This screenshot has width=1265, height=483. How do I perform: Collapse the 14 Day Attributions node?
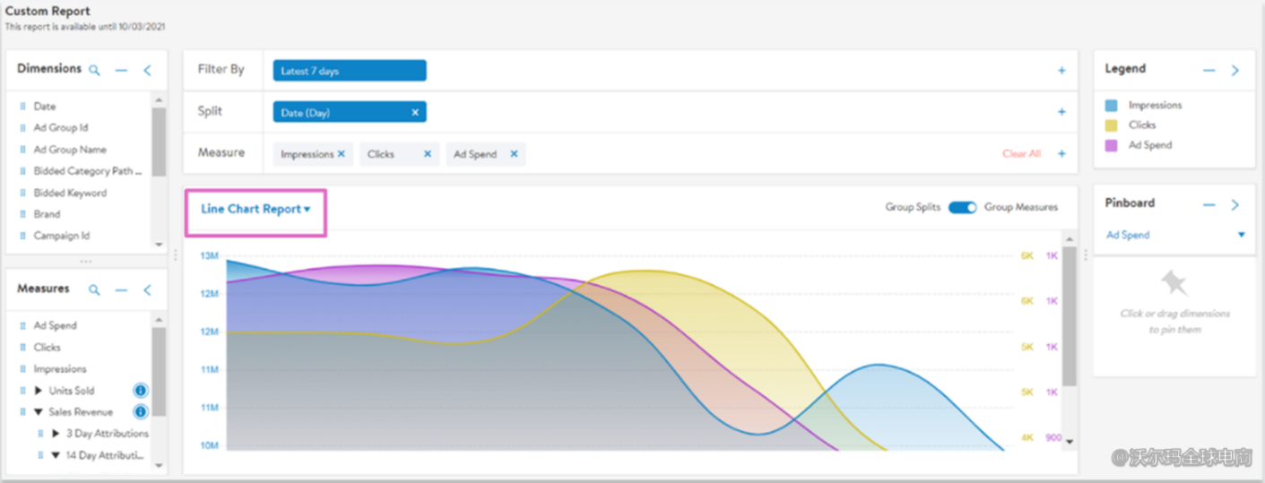[x=56, y=455]
